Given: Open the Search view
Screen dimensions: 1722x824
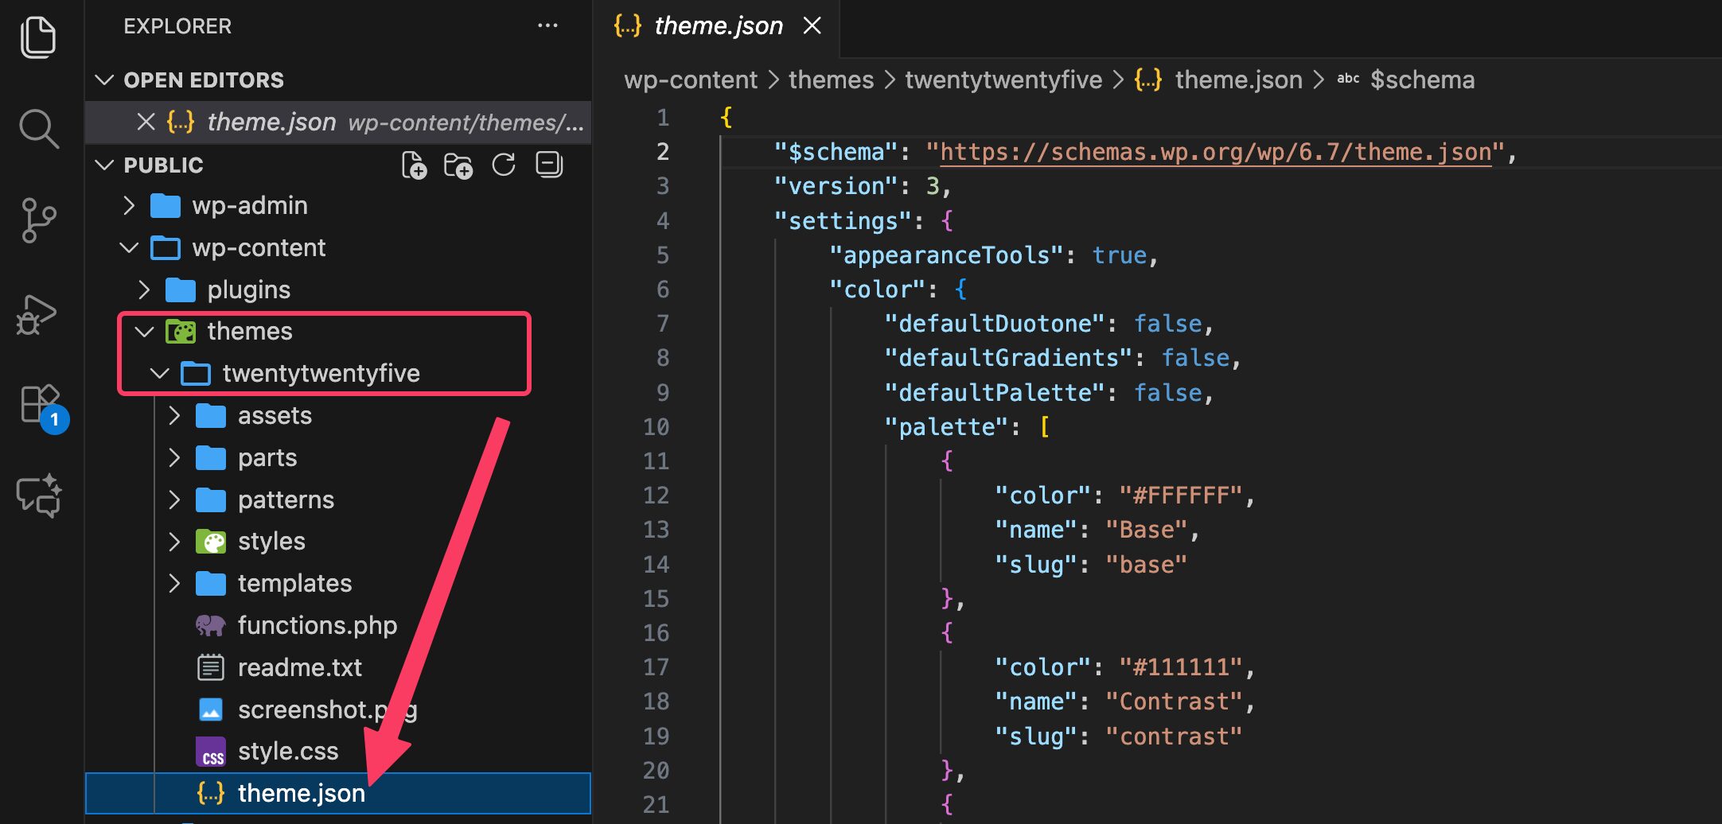Looking at the screenshot, I should 37,127.
